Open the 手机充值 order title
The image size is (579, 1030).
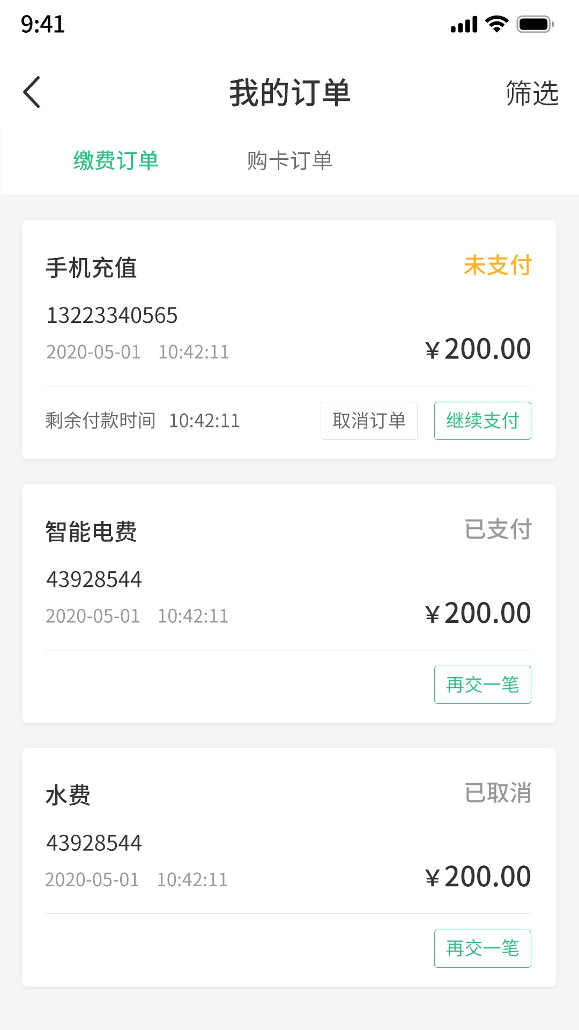pyautogui.click(x=91, y=268)
